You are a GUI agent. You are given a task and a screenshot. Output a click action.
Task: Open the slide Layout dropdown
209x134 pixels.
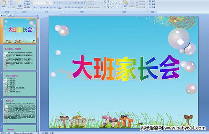[x=27, y=1]
